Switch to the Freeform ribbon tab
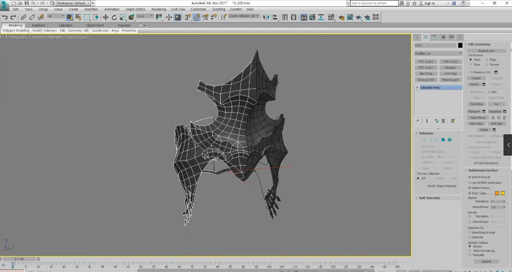 point(39,25)
